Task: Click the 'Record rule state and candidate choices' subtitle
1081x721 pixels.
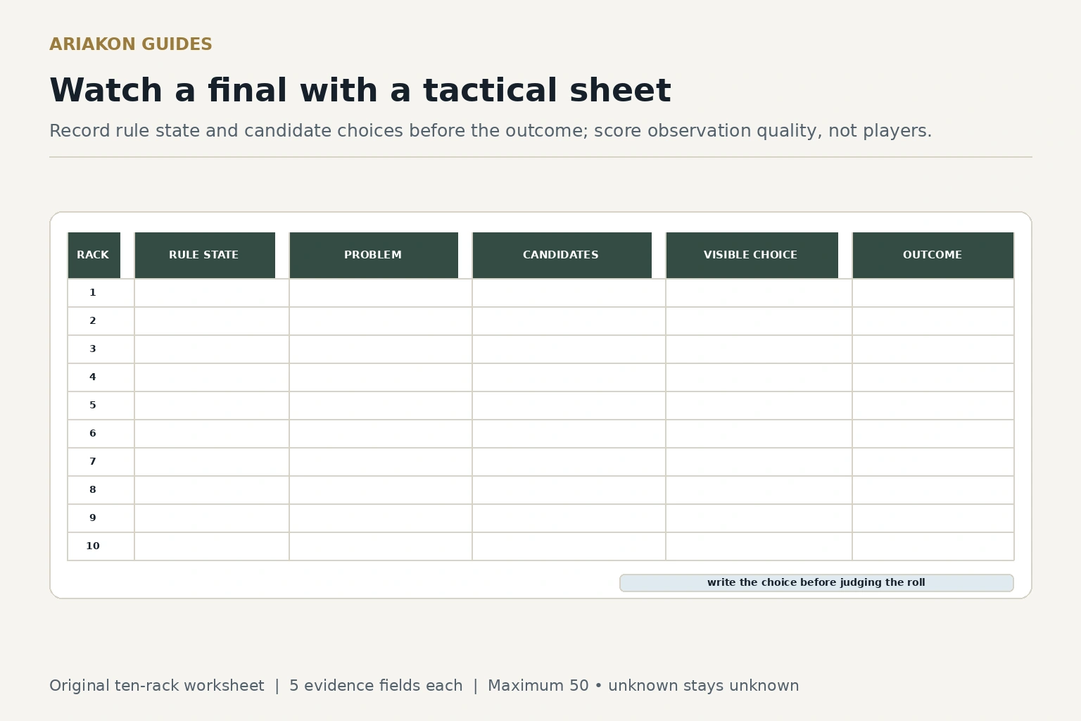Action: click(x=491, y=131)
